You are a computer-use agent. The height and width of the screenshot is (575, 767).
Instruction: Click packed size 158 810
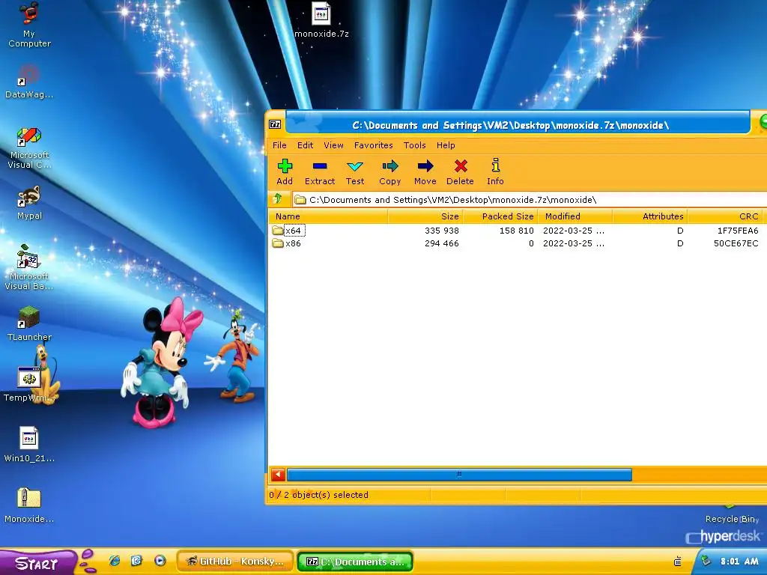(x=517, y=231)
